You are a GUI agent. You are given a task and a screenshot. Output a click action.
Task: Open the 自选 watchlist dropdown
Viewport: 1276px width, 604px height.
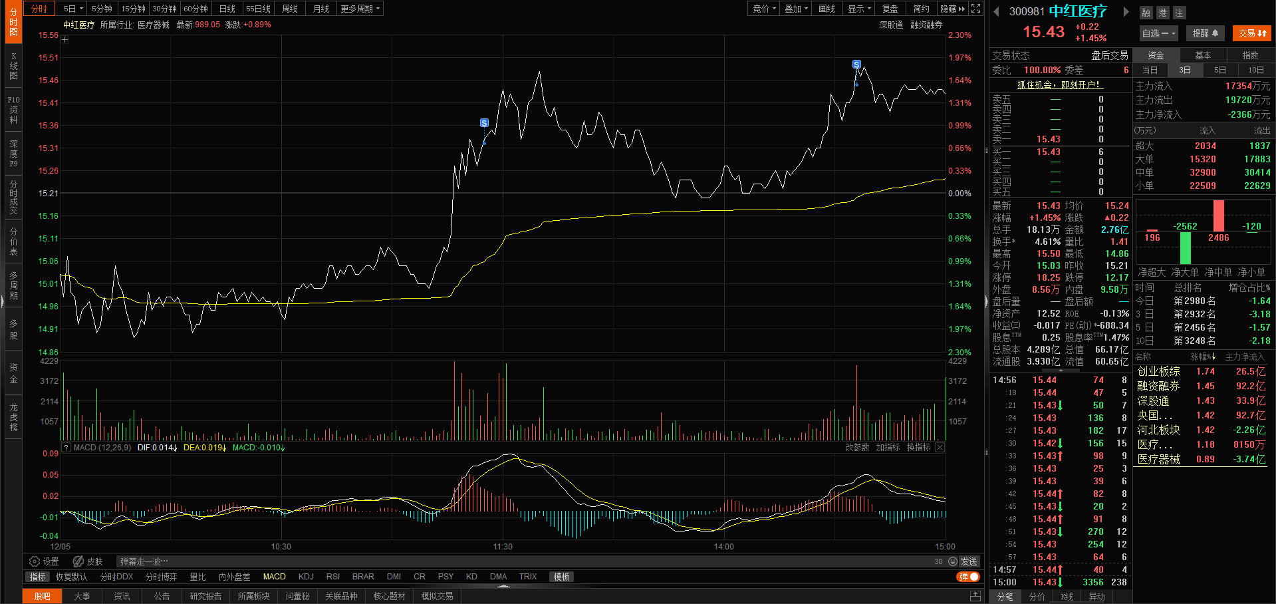pos(1159,33)
